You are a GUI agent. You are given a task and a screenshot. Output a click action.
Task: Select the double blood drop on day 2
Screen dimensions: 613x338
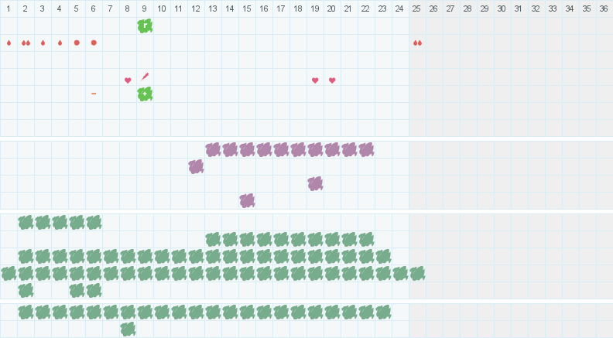click(26, 43)
